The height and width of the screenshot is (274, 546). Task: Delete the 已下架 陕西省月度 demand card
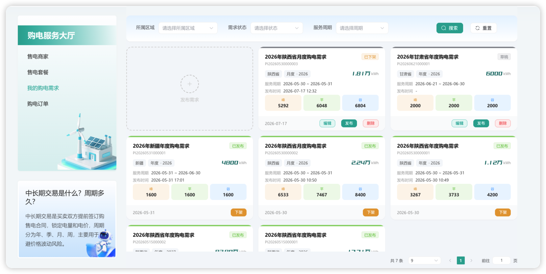point(371,123)
